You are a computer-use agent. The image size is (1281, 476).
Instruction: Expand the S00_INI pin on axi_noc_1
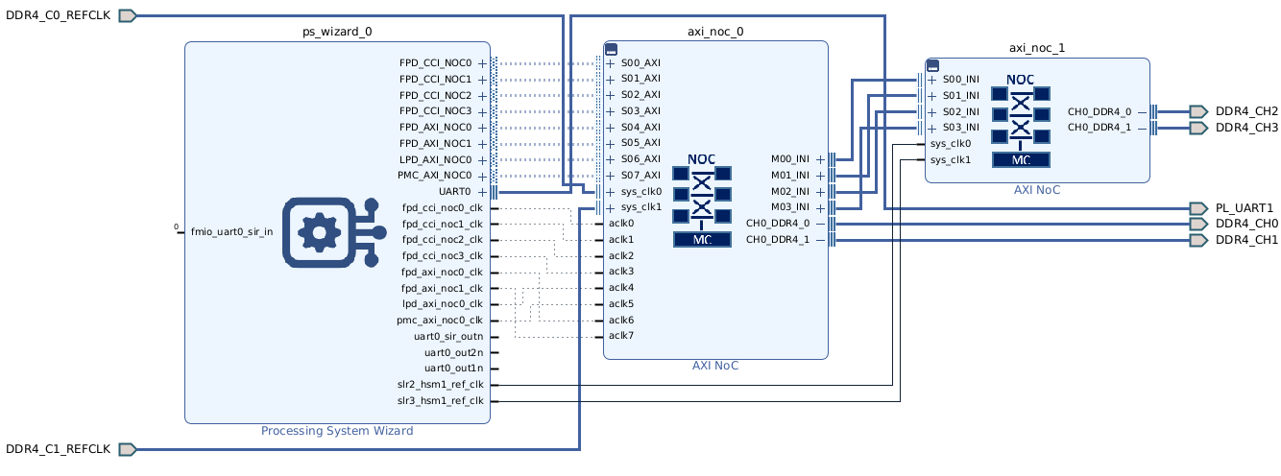932,80
